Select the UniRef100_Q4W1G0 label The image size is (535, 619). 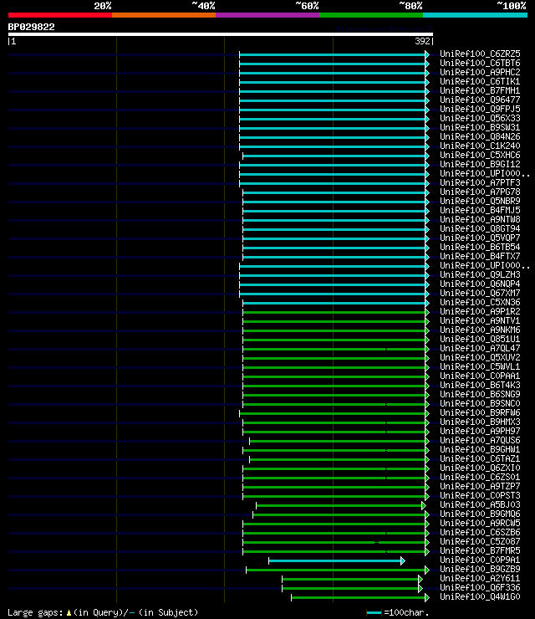[480, 597]
